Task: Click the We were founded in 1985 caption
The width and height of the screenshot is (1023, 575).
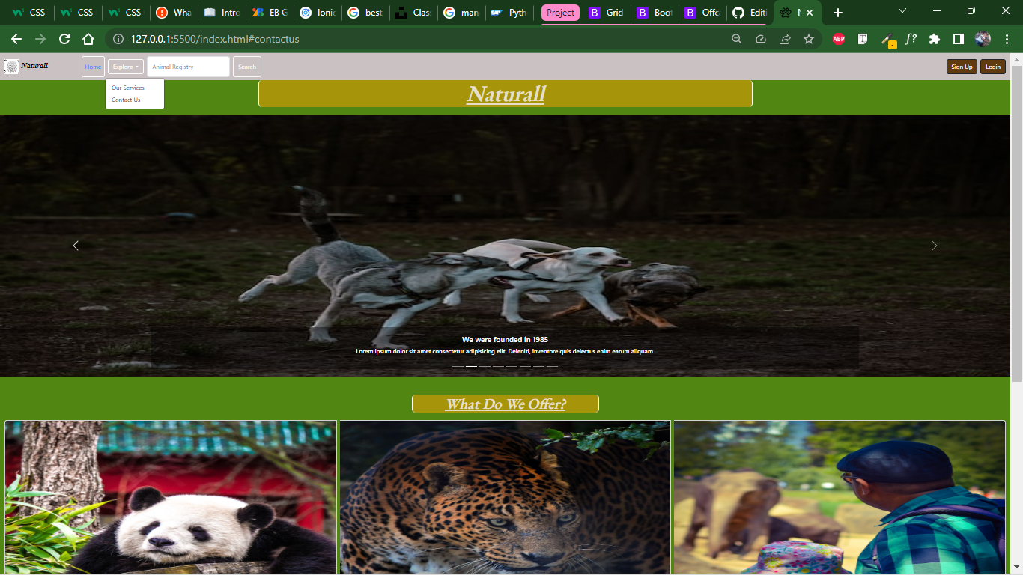Action: pyautogui.click(x=505, y=340)
